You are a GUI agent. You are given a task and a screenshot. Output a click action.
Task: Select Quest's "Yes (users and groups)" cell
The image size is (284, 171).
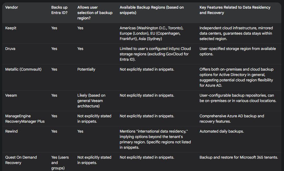pos(60,163)
